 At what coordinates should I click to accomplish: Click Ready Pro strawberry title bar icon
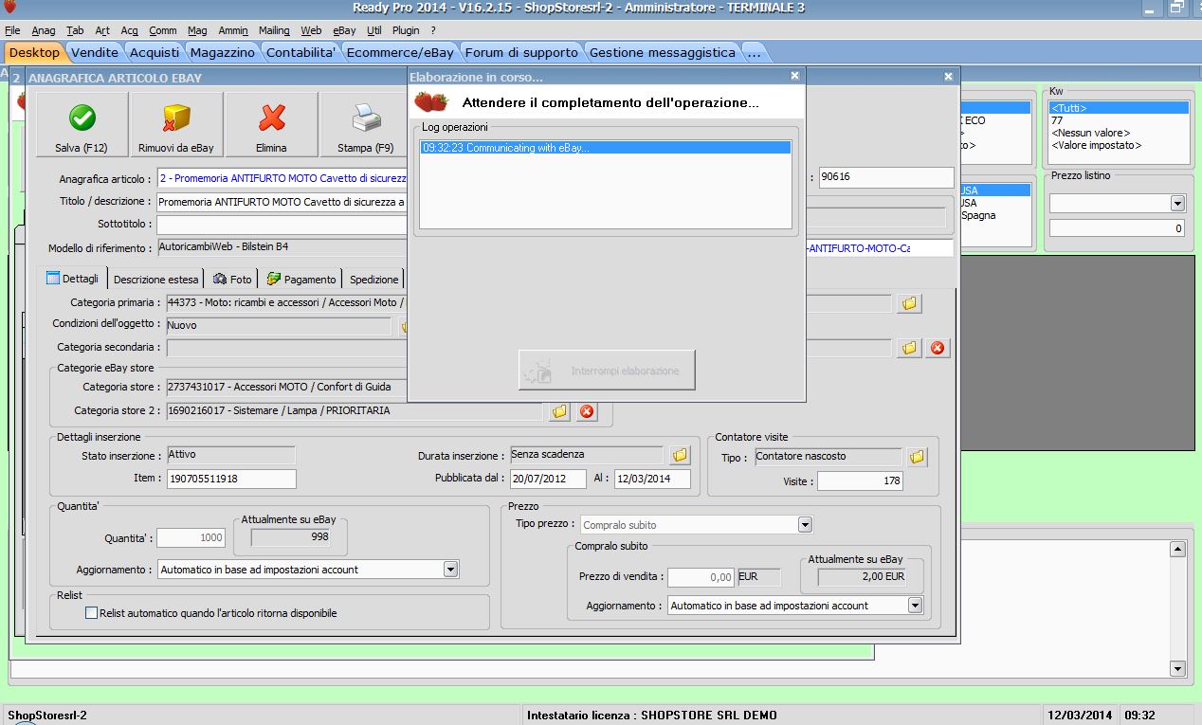pyautogui.click(x=9, y=8)
